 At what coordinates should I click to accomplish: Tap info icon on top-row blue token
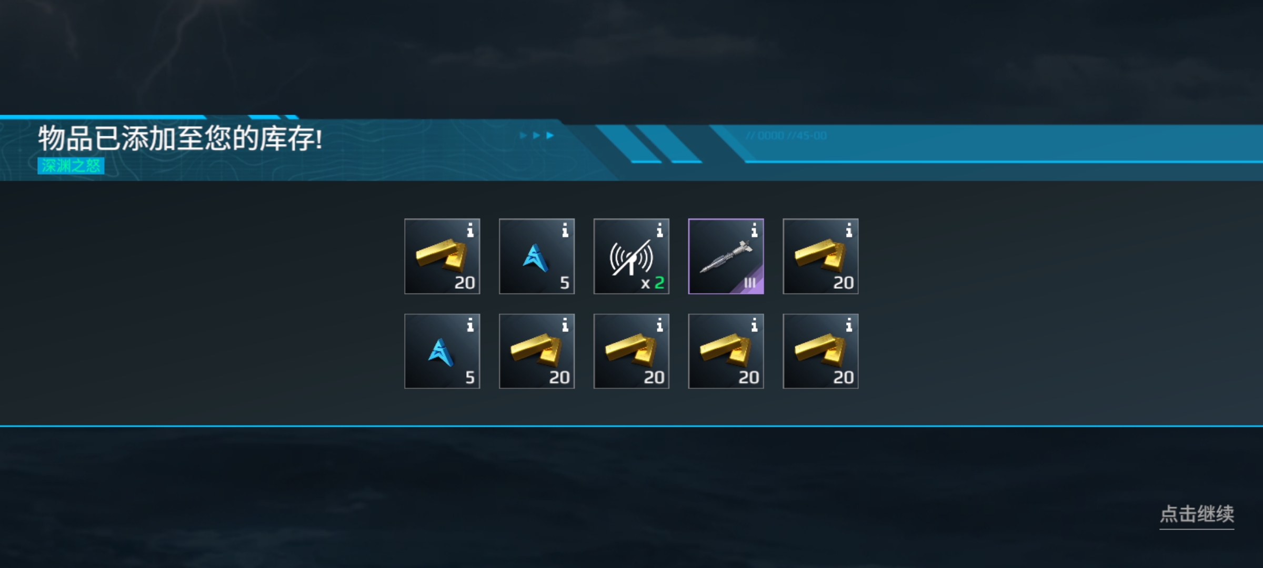(x=565, y=230)
